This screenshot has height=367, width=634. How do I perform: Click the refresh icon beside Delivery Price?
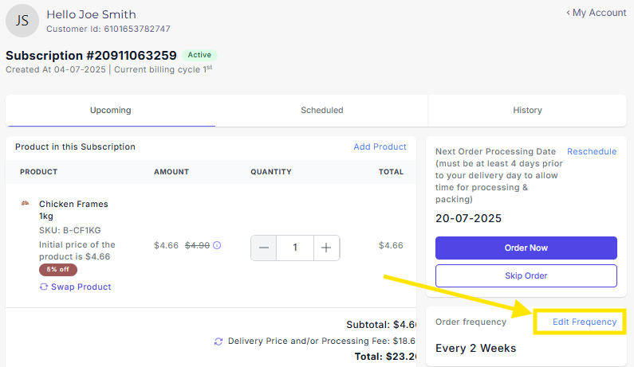[219, 342]
